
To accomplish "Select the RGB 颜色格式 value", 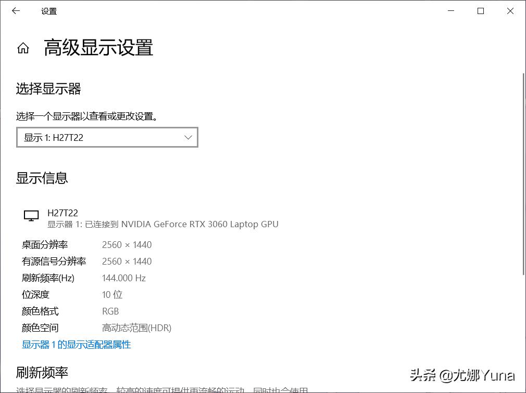I will [110, 311].
